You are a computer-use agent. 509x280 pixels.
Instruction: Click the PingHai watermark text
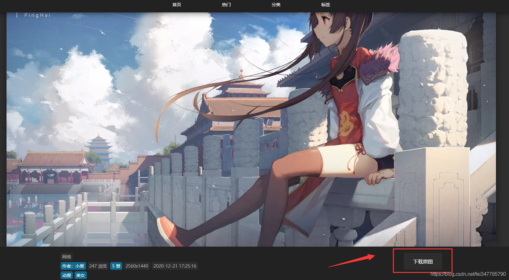(x=37, y=15)
